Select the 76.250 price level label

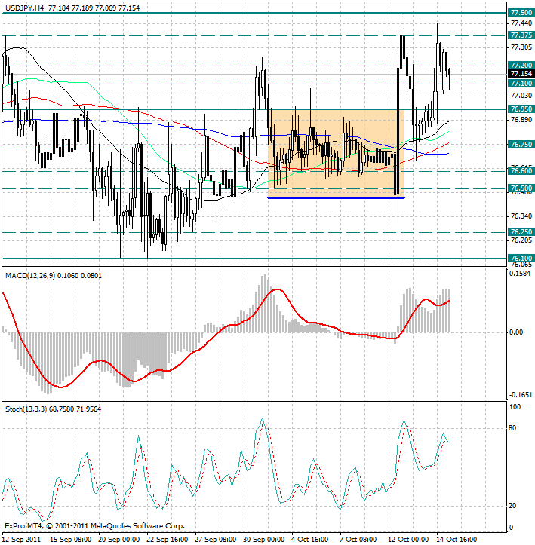pos(521,232)
